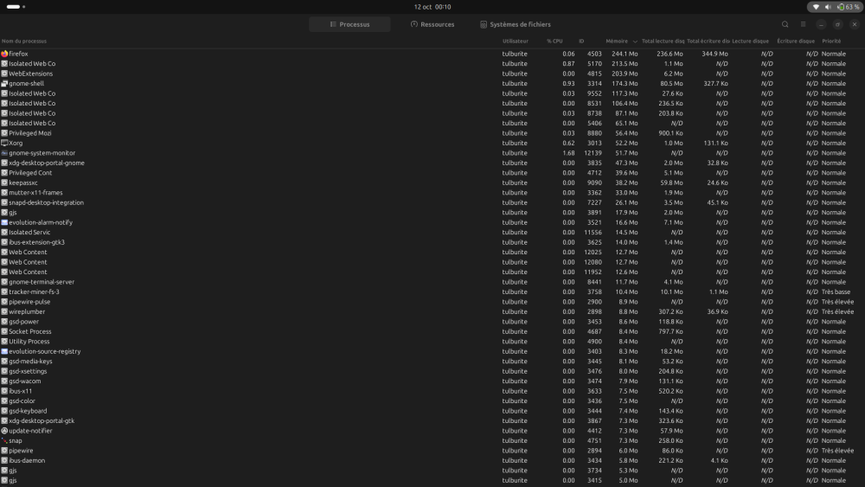865x487 pixels.
Task: Open the hamburger menu in header bar
Action: (x=803, y=24)
